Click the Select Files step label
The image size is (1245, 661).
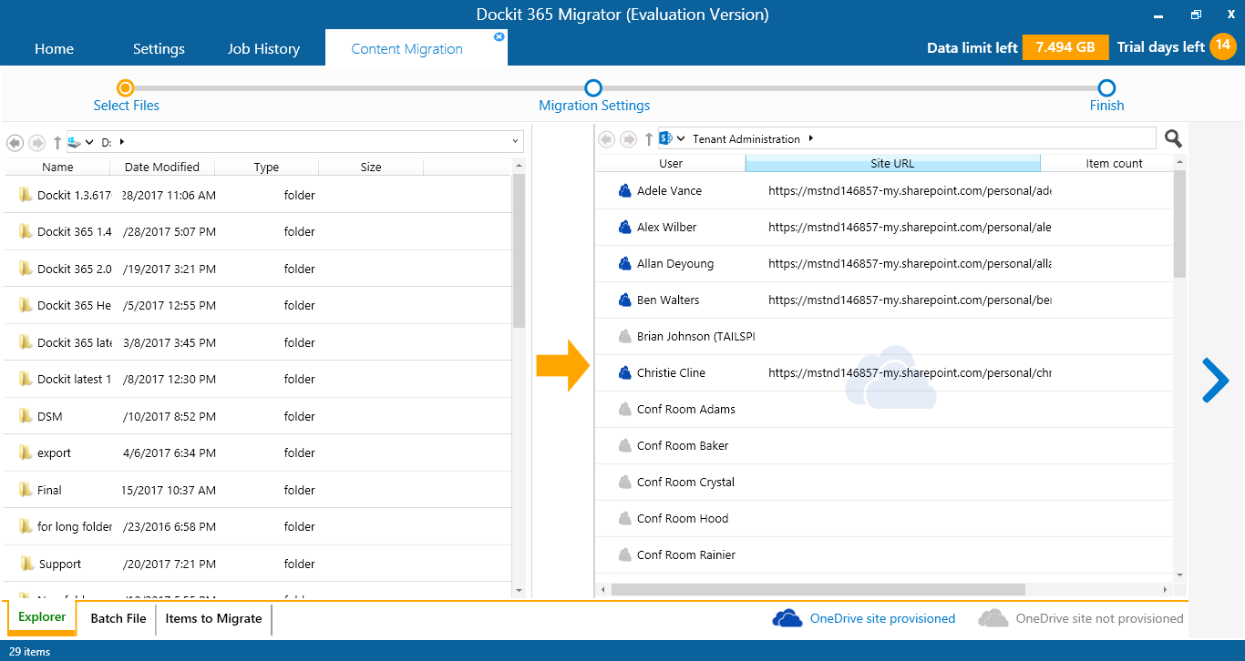point(126,106)
